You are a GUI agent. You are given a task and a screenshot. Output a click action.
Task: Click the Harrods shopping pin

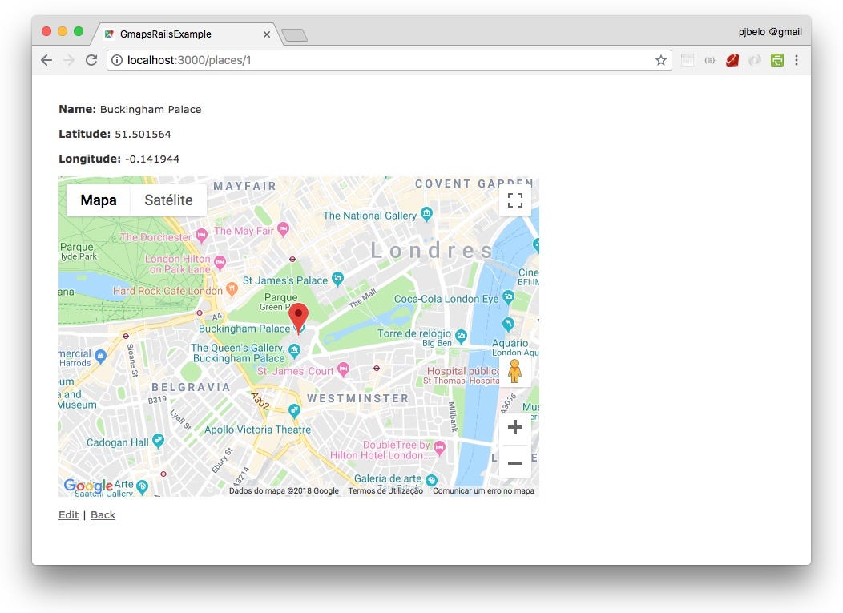coord(100,356)
